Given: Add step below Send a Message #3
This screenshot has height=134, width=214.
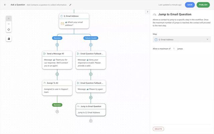Looking at the screenshot, I should click(57, 74).
